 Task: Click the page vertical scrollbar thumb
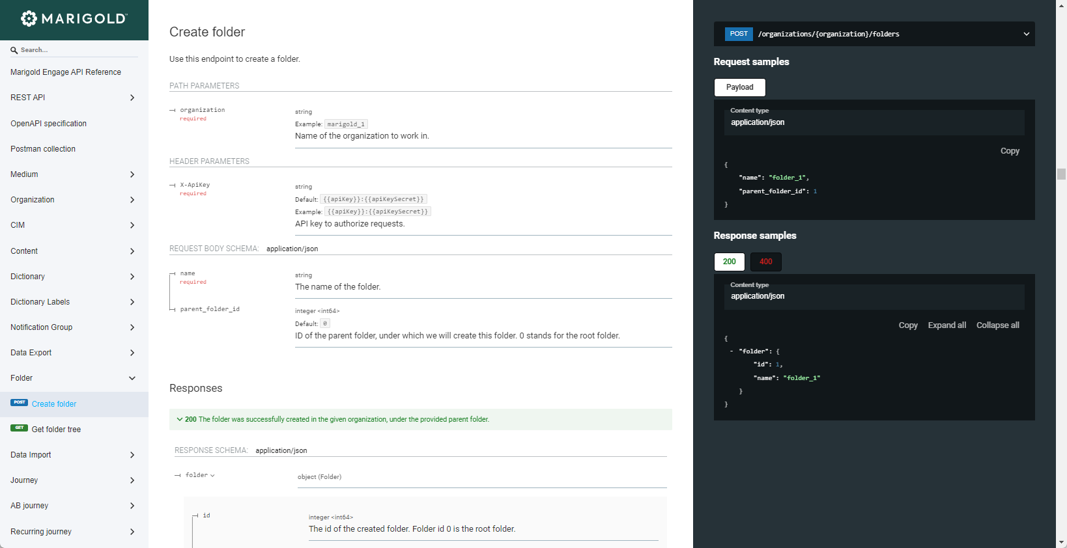pos(1061,174)
